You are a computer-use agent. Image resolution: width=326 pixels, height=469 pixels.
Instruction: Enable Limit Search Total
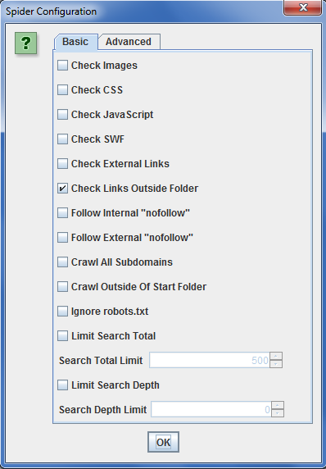pyautogui.click(x=62, y=335)
